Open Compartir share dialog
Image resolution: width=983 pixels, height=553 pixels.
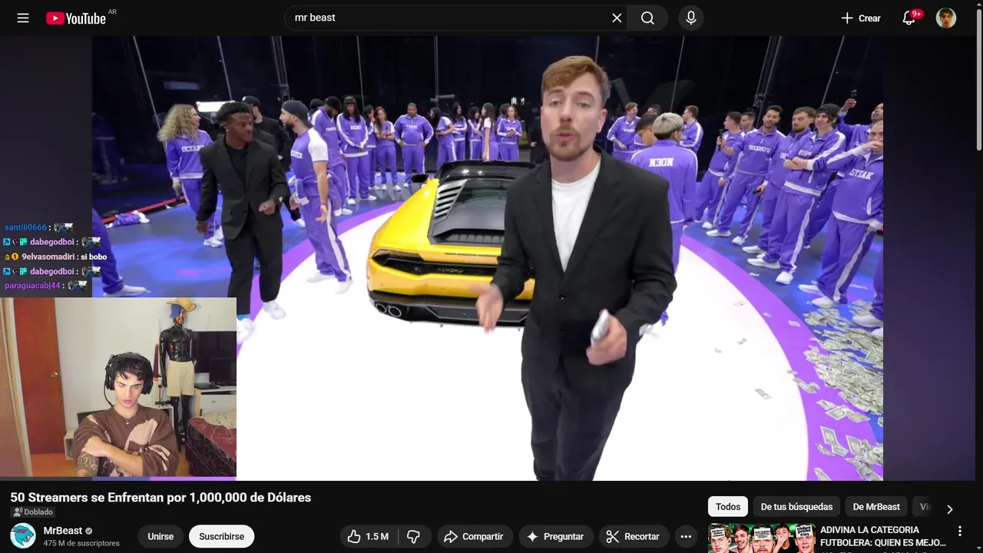click(x=474, y=536)
